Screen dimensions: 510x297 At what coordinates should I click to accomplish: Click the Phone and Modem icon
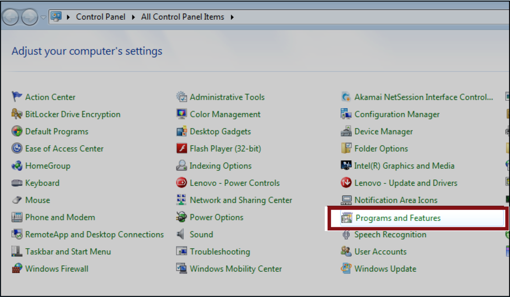point(17,217)
